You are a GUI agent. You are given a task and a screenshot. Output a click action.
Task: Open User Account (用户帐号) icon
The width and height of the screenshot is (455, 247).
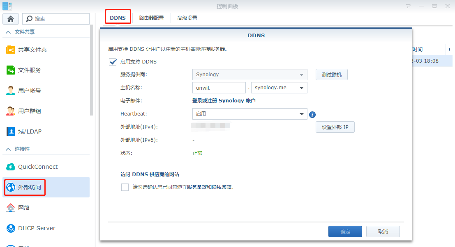(11, 91)
